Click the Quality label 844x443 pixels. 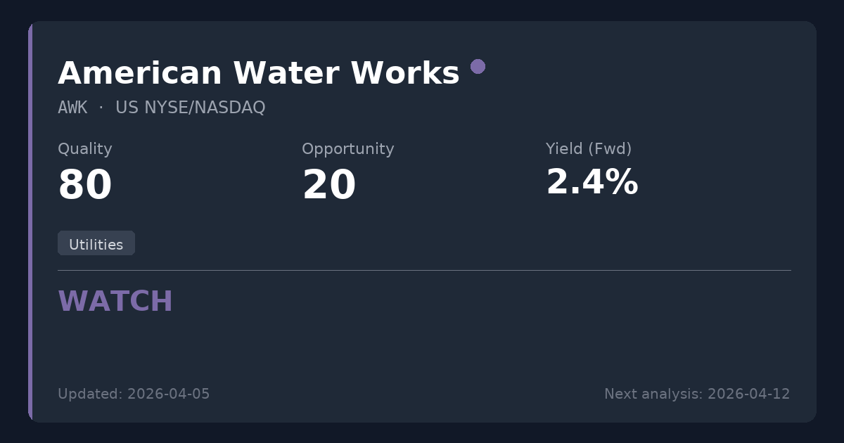pyautogui.click(x=84, y=149)
